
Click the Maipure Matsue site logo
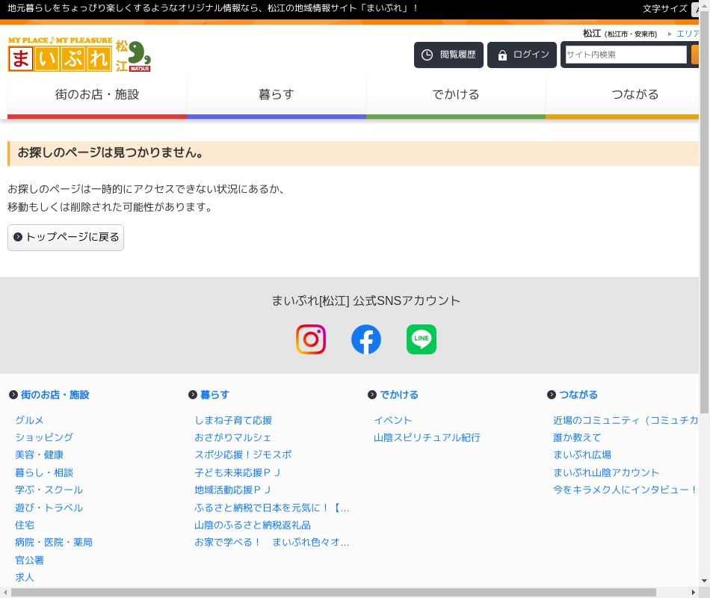[x=79, y=55]
